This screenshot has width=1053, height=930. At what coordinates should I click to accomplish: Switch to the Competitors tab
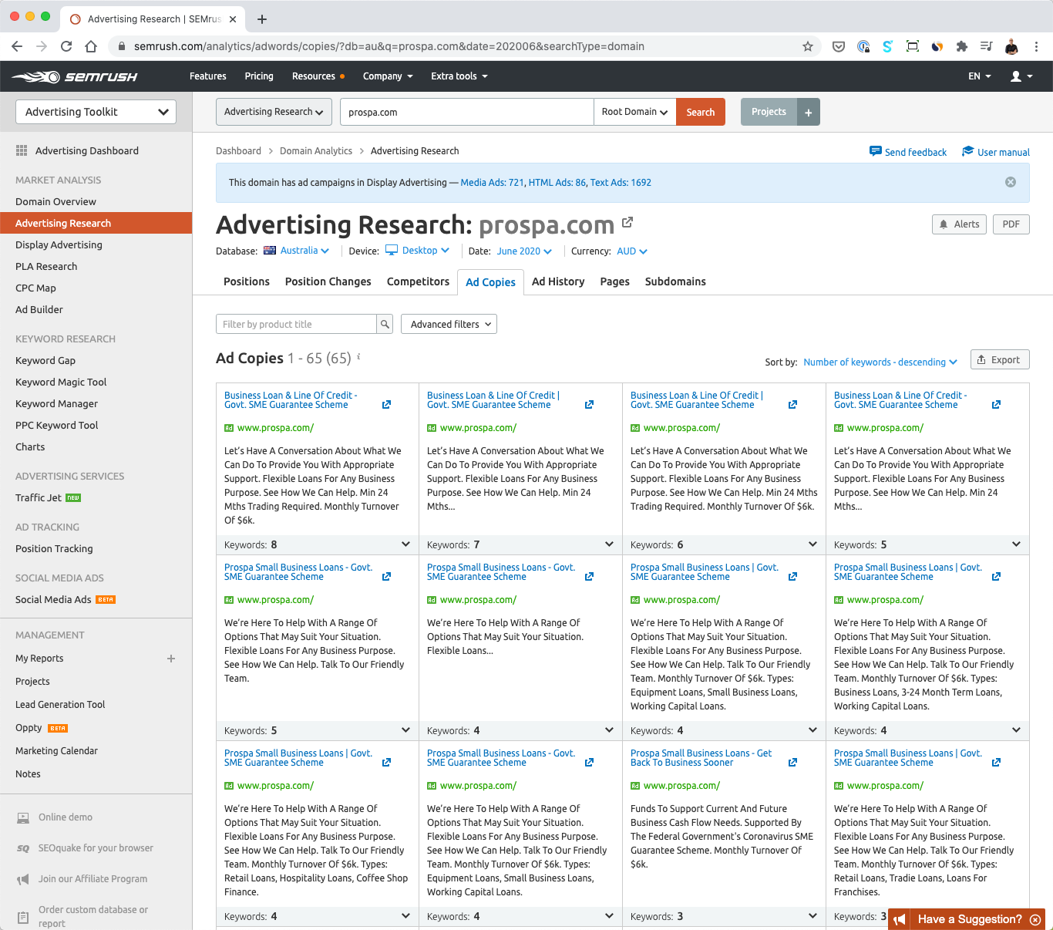point(418,281)
